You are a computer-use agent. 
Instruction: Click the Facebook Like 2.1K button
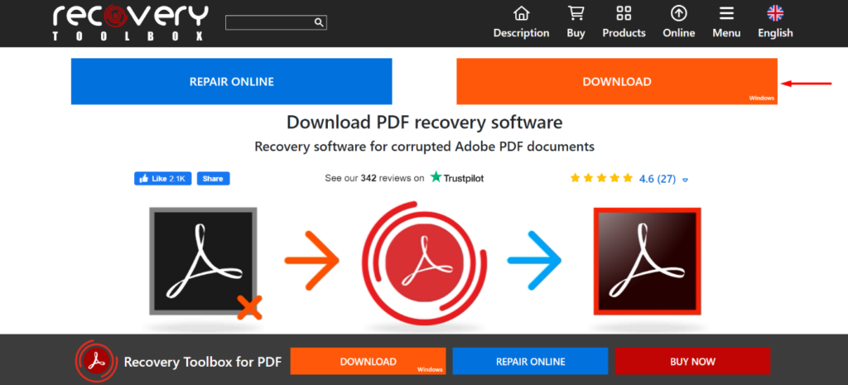click(x=163, y=179)
